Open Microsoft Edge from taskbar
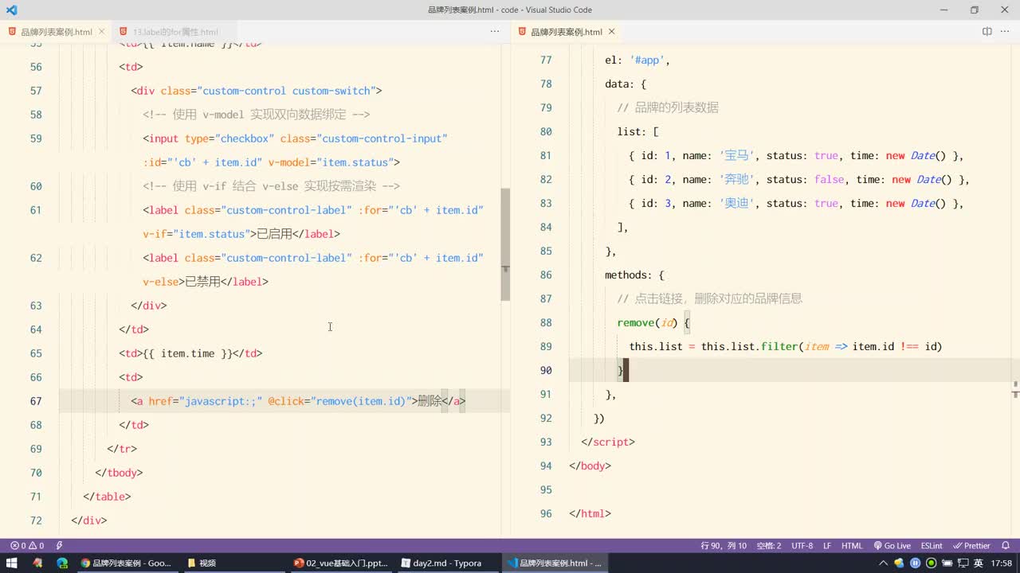1020x573 pixels. click(62, 563)
